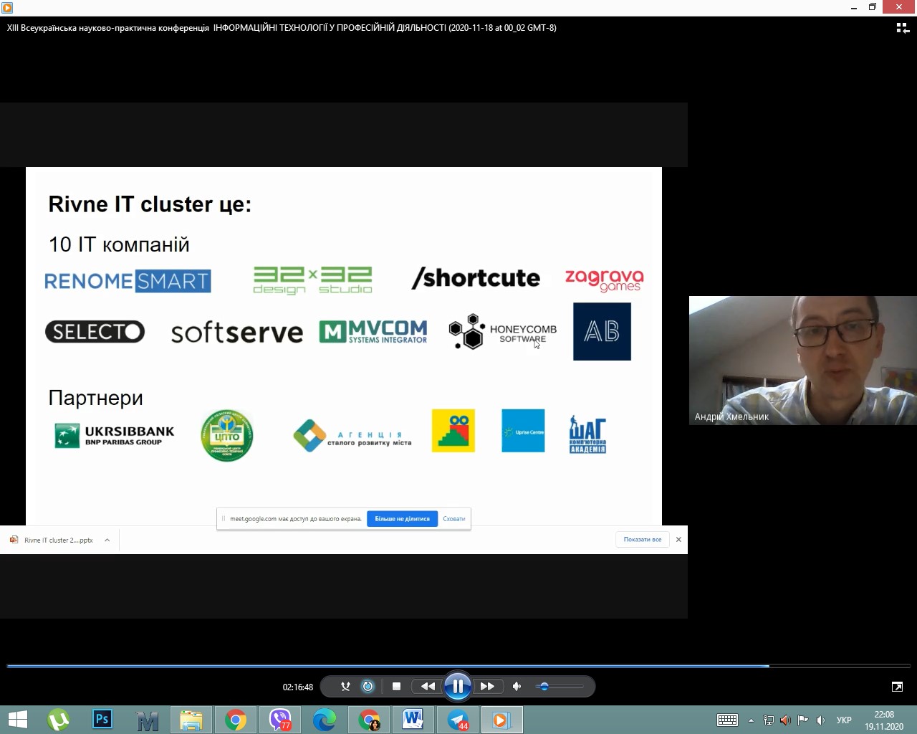
Task: Click the MVCOM Systems Integrator logo
Action: tap(373, 332)
